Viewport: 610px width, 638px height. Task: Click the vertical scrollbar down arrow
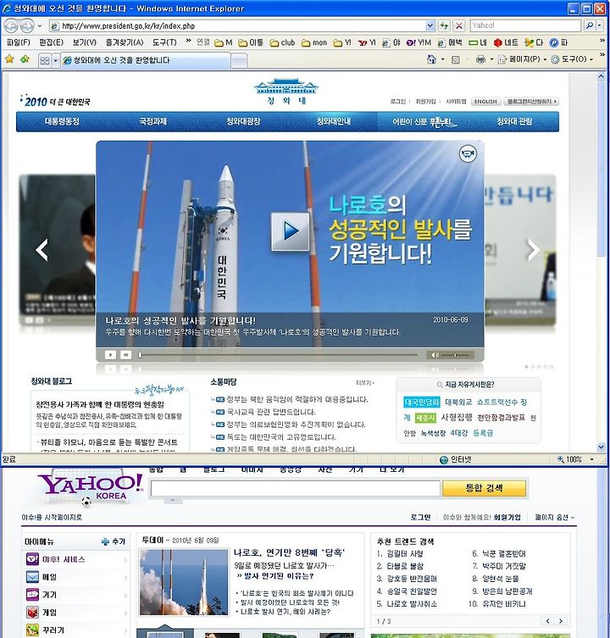(601, 447)
